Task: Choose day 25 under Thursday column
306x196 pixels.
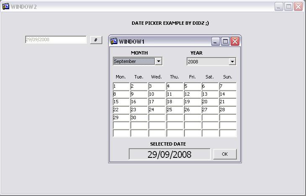Action: click(x=174, y=110)
